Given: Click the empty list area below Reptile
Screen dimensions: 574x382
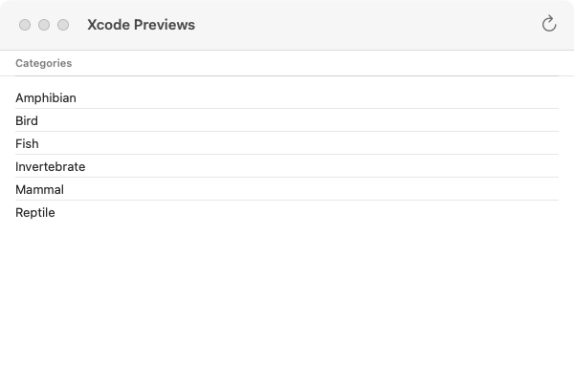Looking at the screenshot, I should (x=287, y=296).
